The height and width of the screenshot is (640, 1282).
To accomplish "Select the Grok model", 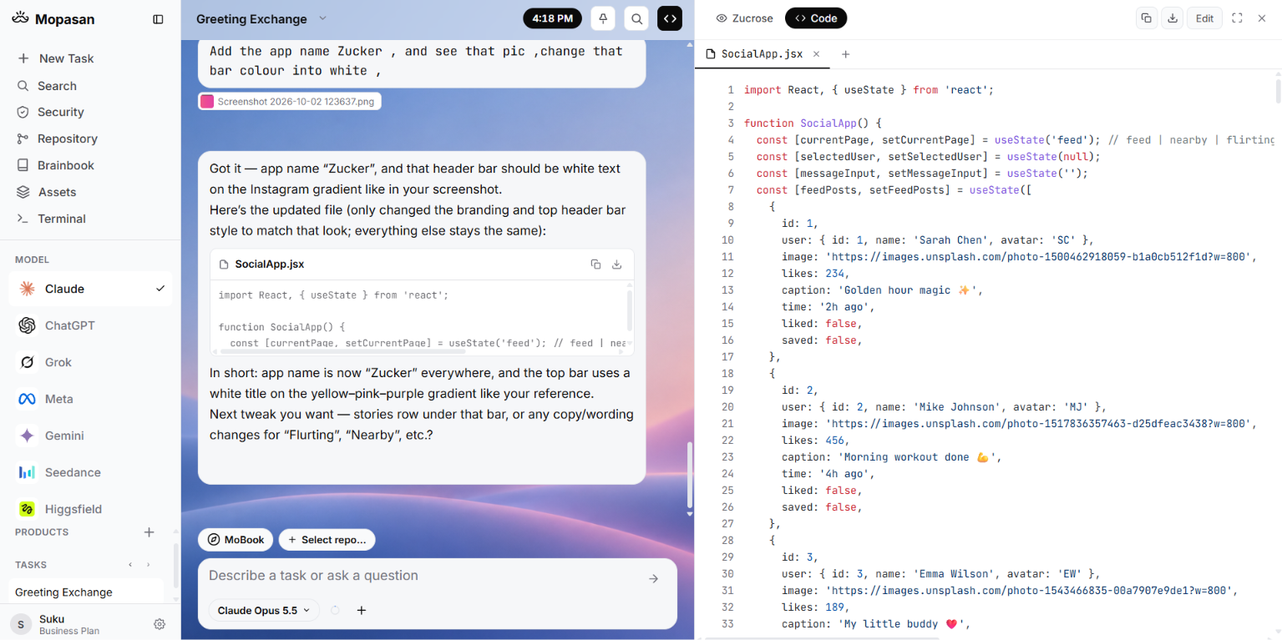I will click(90, 362).
